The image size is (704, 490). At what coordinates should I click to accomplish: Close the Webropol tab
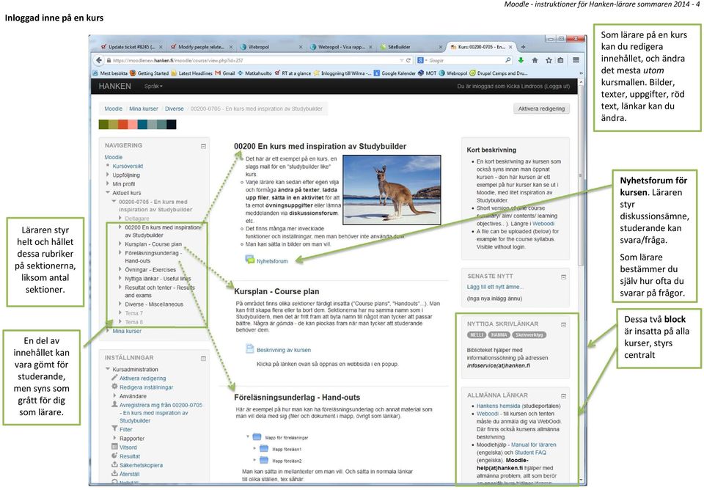pyautogui.click(x=301, y=47)
